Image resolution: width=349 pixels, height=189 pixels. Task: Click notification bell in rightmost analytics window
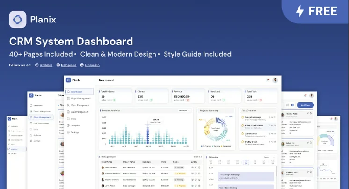point(331,119)
